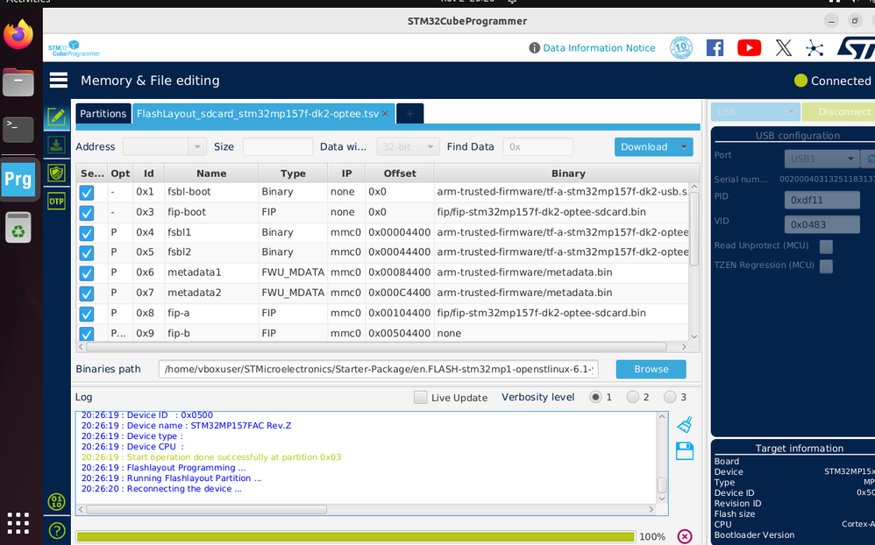Click the log horizontal scrollbar thumb
875x545 pixels.
click(206, 509)
